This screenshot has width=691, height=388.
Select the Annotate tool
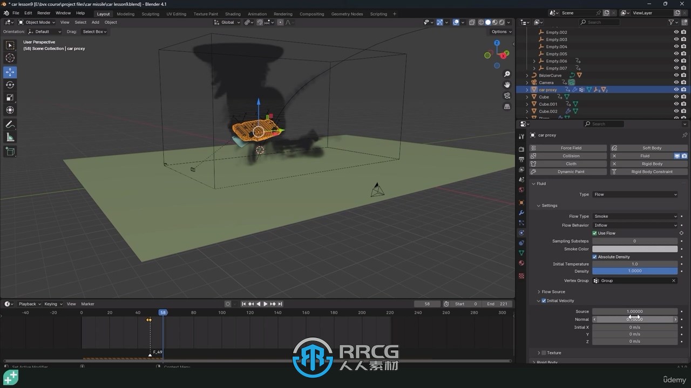click(x=10, y=124)
